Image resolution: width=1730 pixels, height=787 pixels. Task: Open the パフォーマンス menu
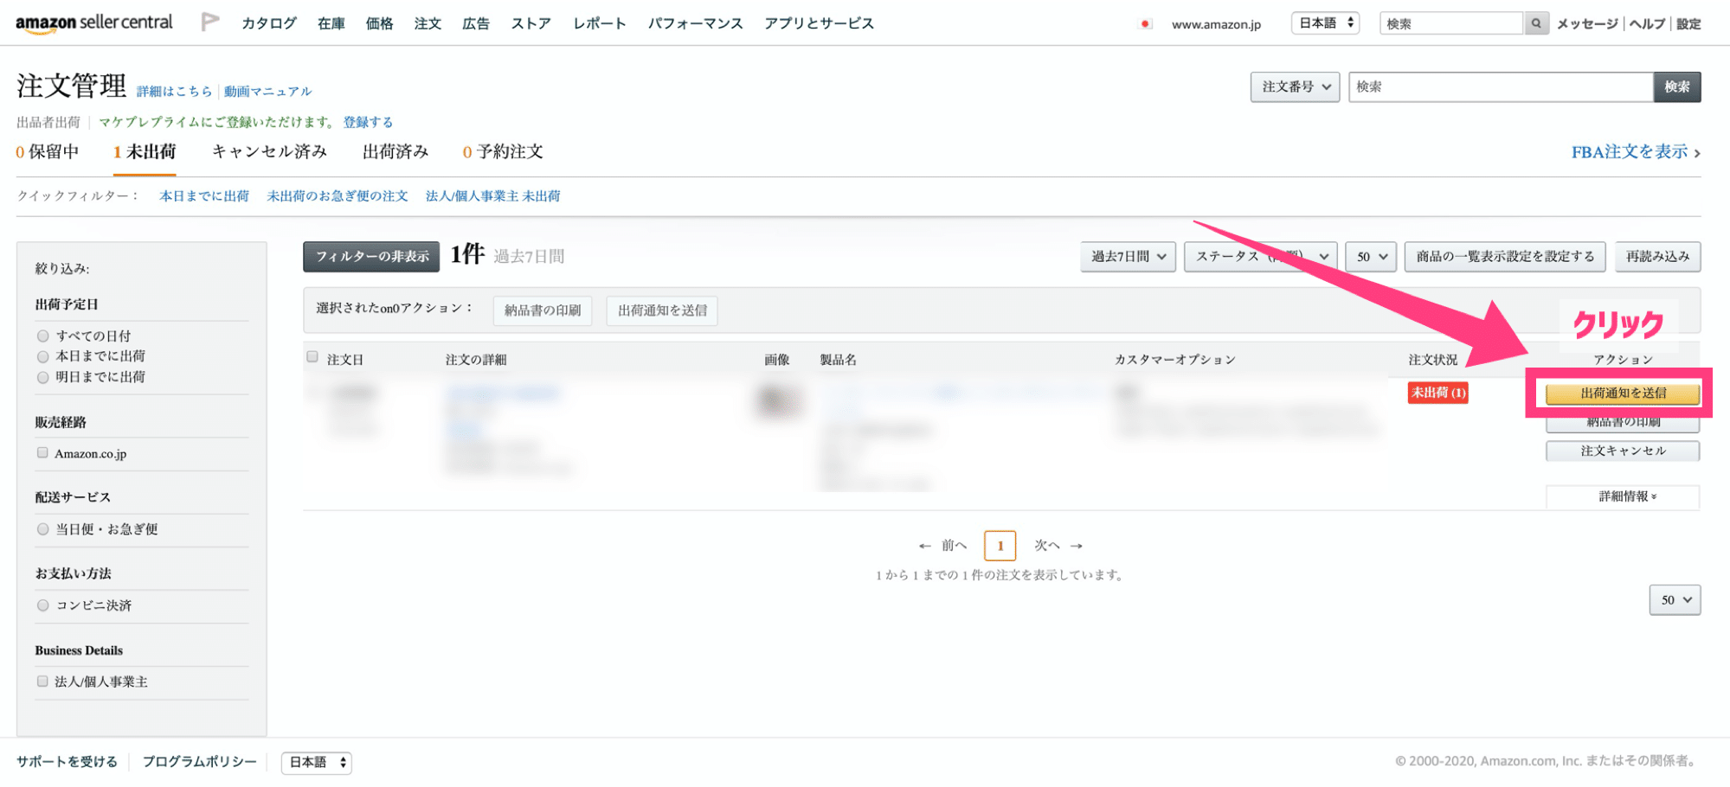click(696, 23)
